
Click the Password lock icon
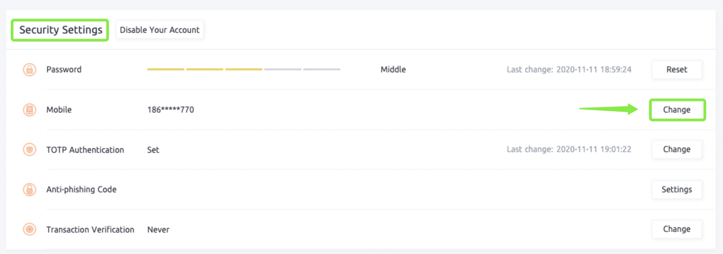[29, 69]
